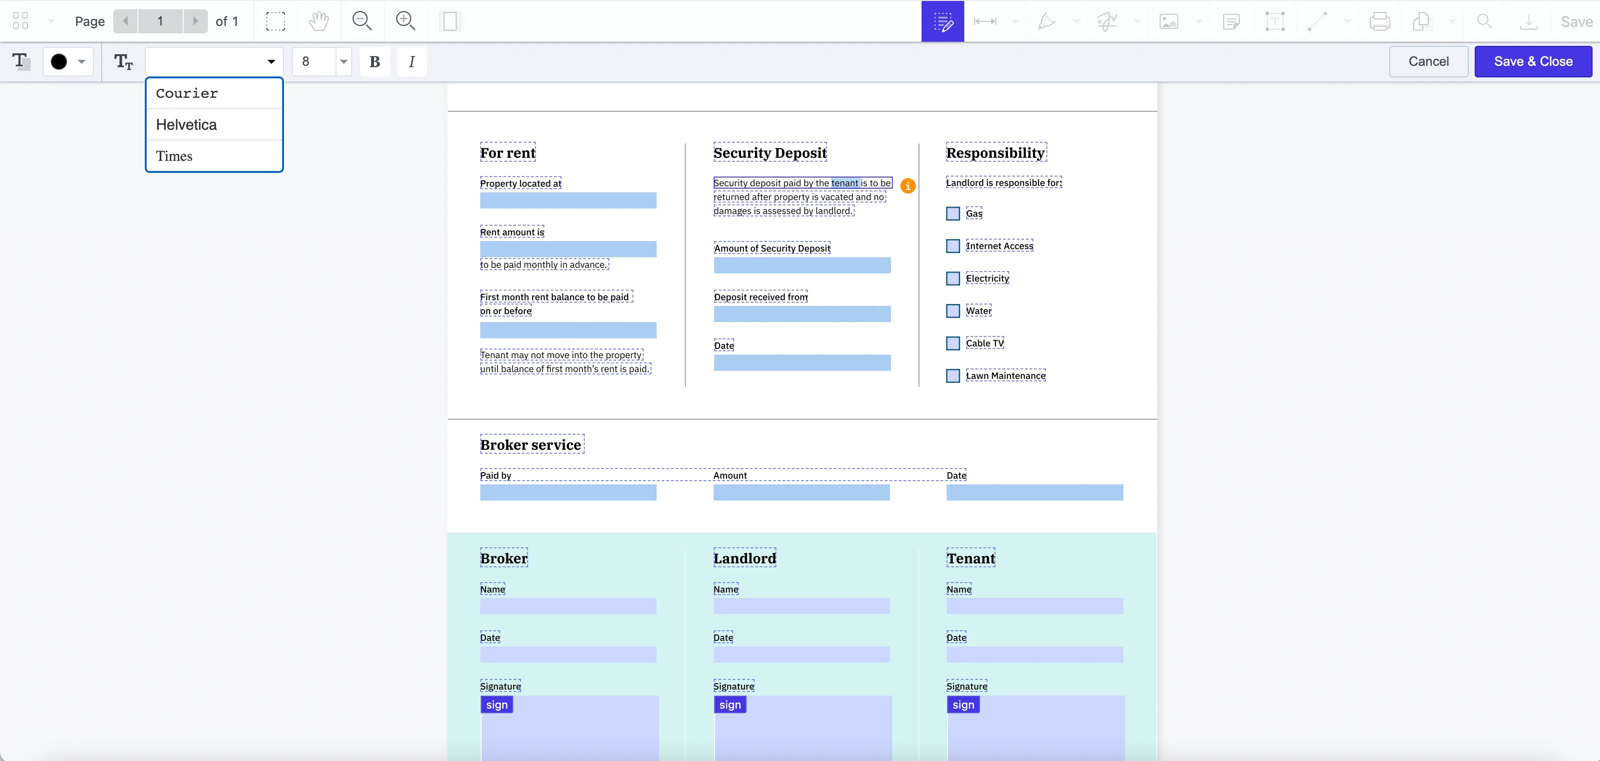Choose Helvetica from font list
Viewport: 1600px width, 761px height.
(x=214, y=125)
